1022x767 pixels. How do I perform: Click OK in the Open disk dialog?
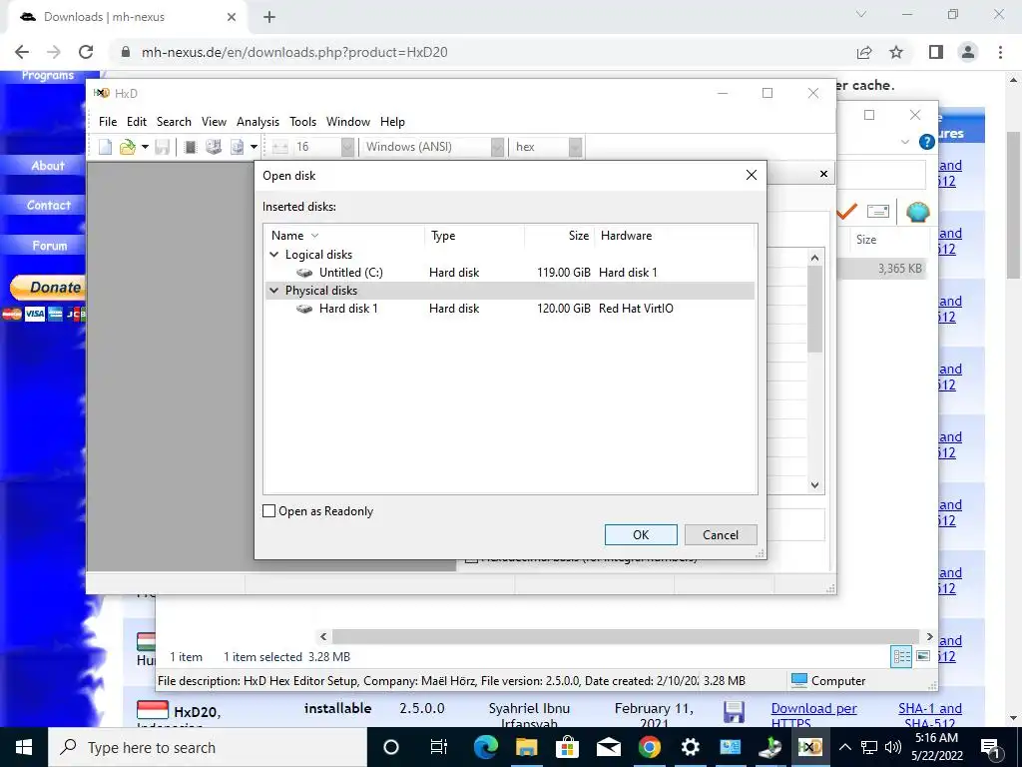point(641,535)
